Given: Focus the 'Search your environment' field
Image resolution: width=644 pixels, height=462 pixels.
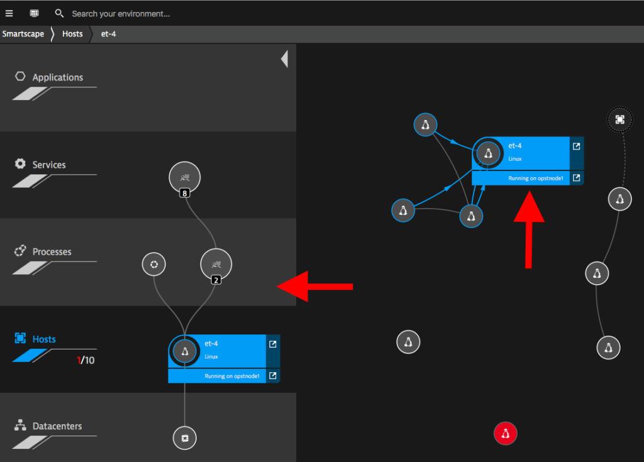Looking at the screenshot, I should pyautogui.click(x=121, y=14).
